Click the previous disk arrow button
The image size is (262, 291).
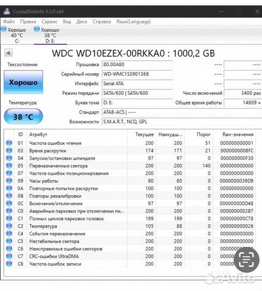[x=8, y=53]
